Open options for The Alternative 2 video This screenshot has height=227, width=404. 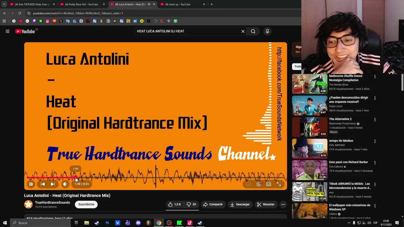pyautogui.click(x=375, y=120)
